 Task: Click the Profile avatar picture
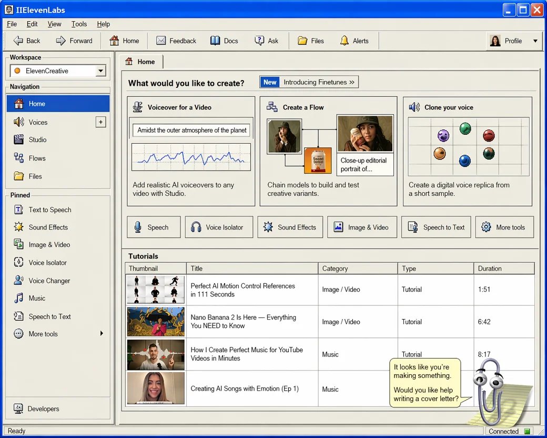click(x=495, y=41)
